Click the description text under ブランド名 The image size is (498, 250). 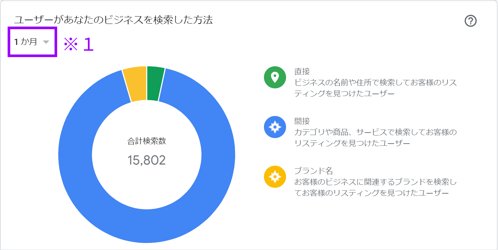coord(375,187)
